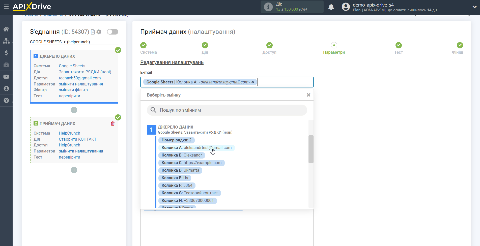Expand the account dropdown chevron
The width and height of the screenshot is (480, 246).
tap(474, 7)
